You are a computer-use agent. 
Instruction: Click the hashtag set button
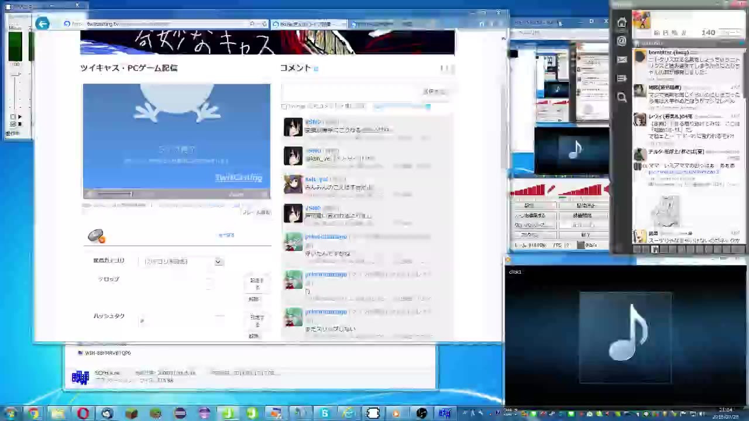click(257, 320)
